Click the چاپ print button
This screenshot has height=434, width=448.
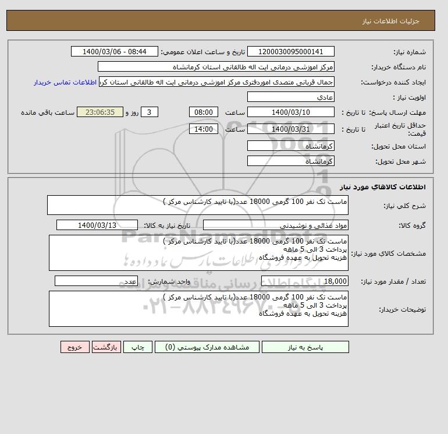coord(138,347)
